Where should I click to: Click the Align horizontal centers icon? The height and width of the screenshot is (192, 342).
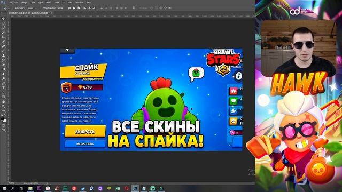coord(89,8)
